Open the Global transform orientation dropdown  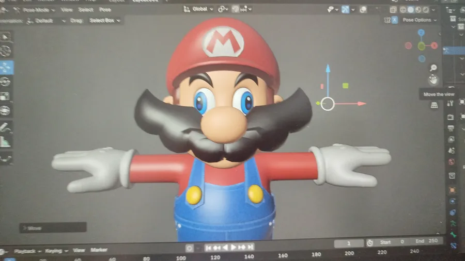coord(198,9)
